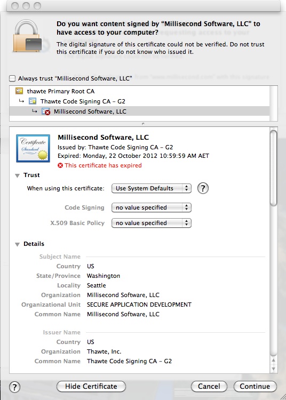Click issuer common name "Thawte Code Signing CA - G2"
This screenshot has width=286, height=400.
[129, 361]
